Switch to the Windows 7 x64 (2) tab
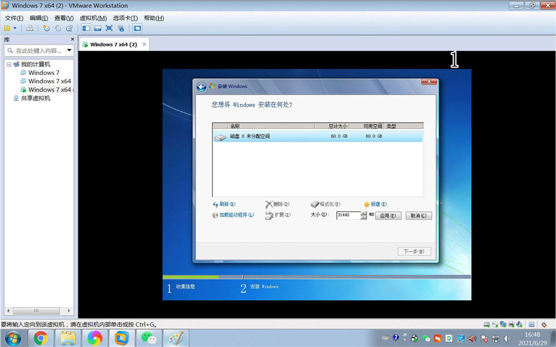This screenshot has width=556, height=347. [x=113, y=44]
